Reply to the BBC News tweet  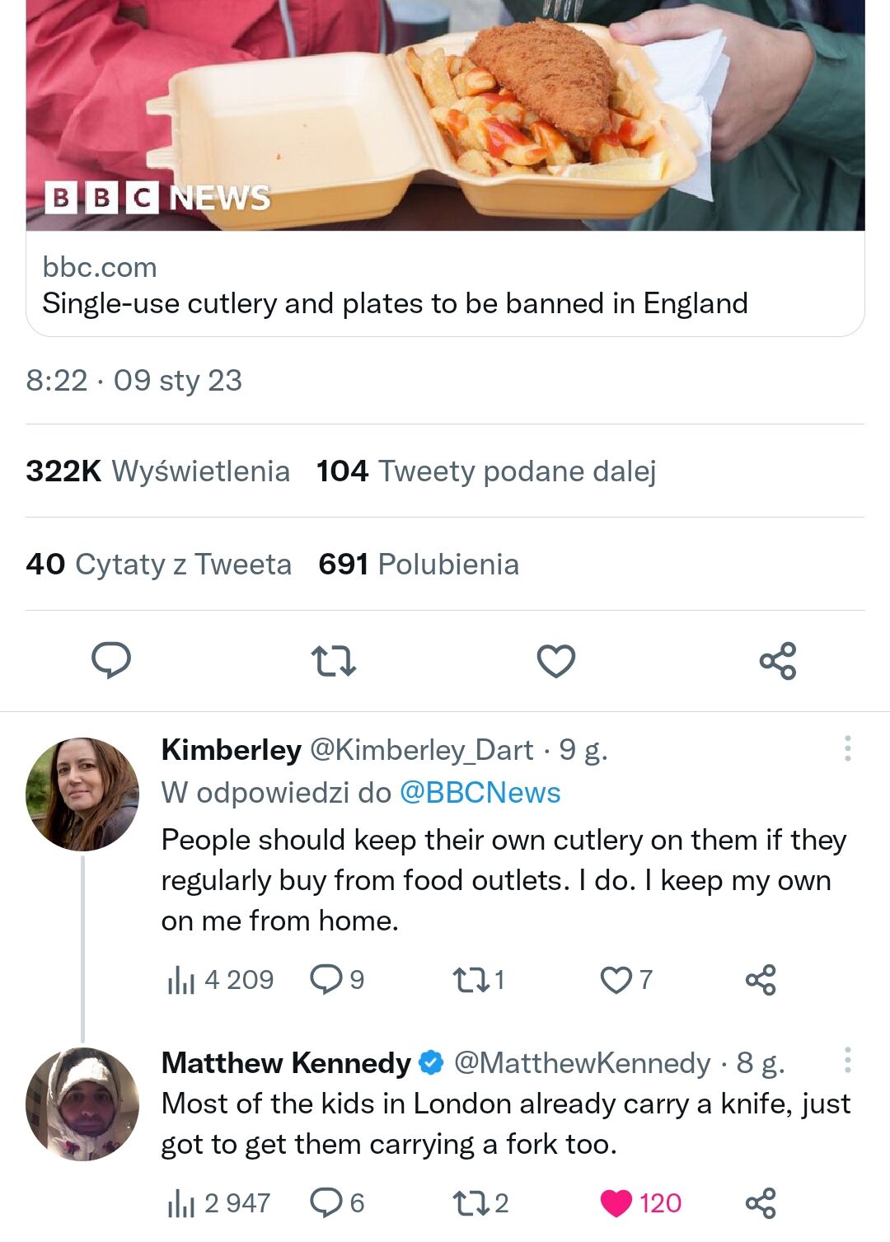pos(110,660)
